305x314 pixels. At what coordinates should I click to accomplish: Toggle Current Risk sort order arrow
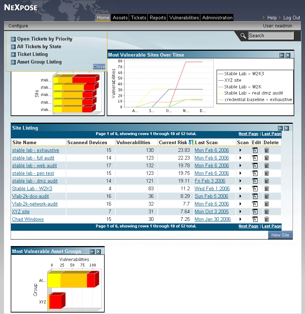[x=191, y=142]
